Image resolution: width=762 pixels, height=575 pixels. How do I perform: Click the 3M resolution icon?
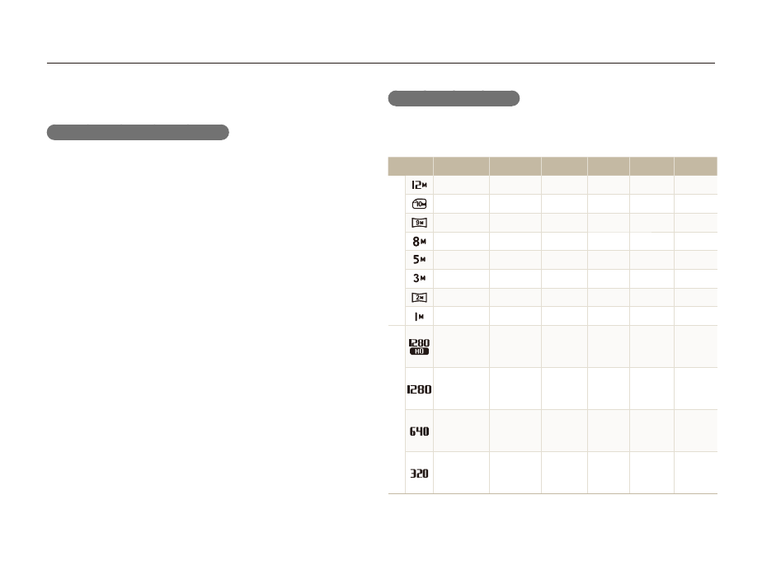coord(419,279)
